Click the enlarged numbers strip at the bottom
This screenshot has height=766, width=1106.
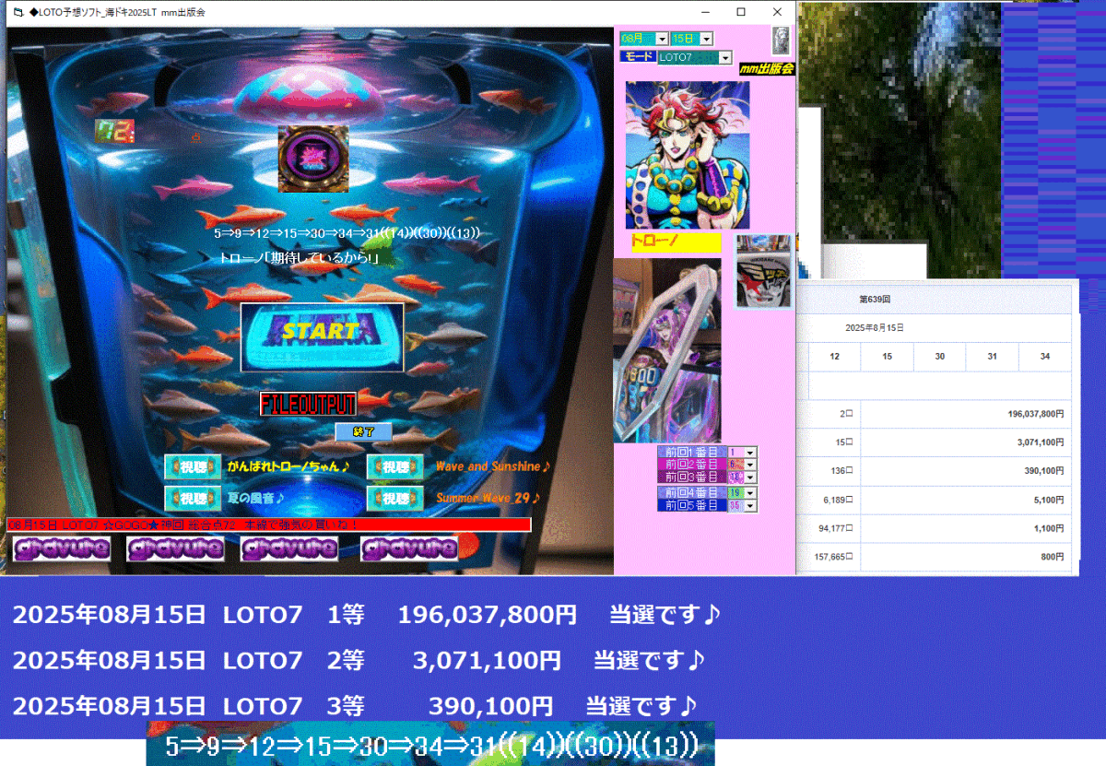click(x=429, y=744)
